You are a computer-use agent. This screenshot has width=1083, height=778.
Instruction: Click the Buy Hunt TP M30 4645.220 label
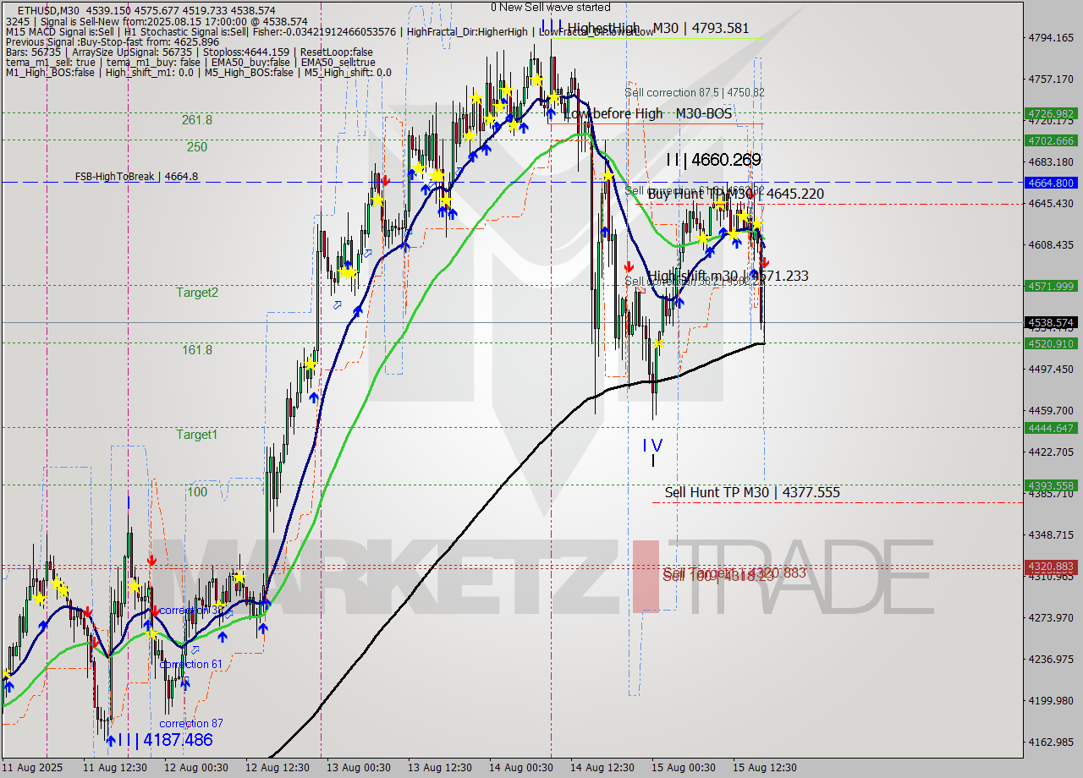(x=735, y=194)
